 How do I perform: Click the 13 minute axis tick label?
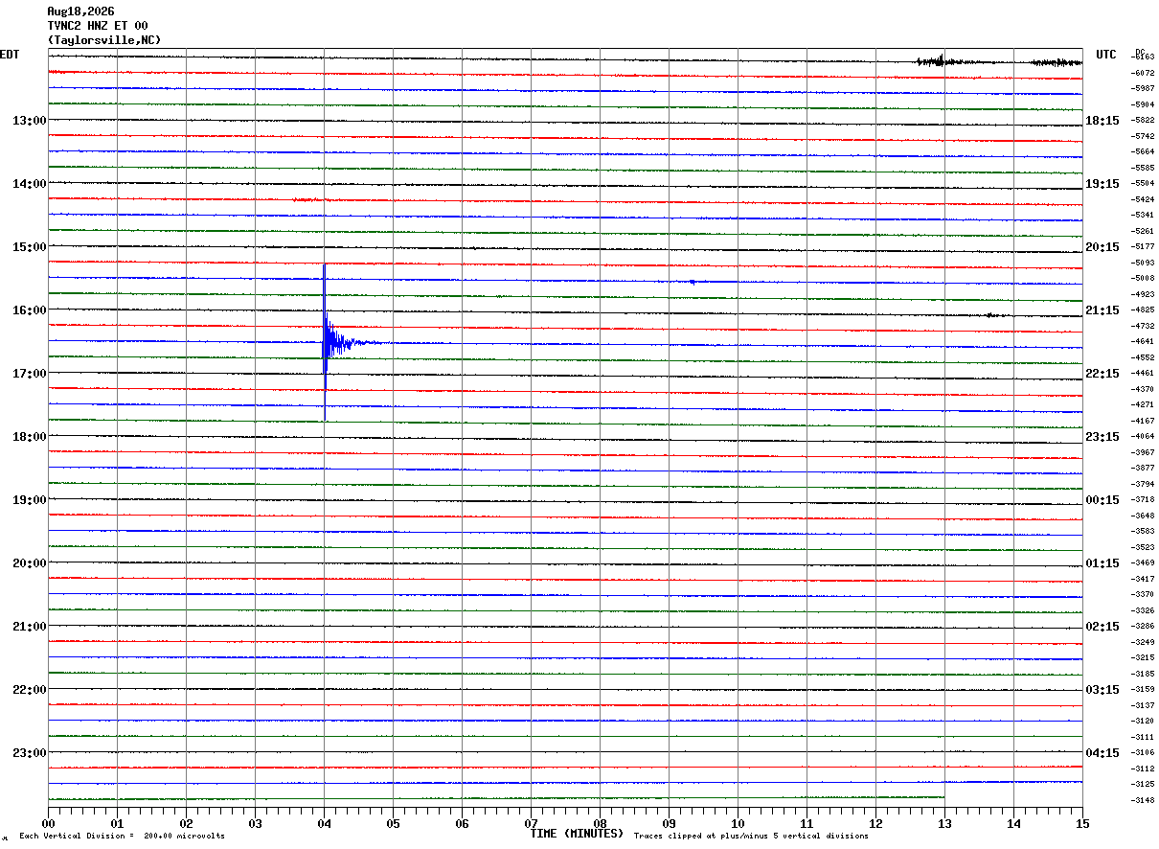[x=944, y=823]
